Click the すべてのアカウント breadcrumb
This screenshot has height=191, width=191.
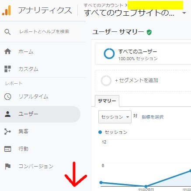tap(104, 5)
